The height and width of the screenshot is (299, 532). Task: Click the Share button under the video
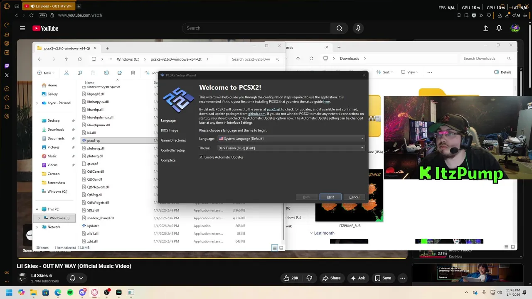coord(331,278)
